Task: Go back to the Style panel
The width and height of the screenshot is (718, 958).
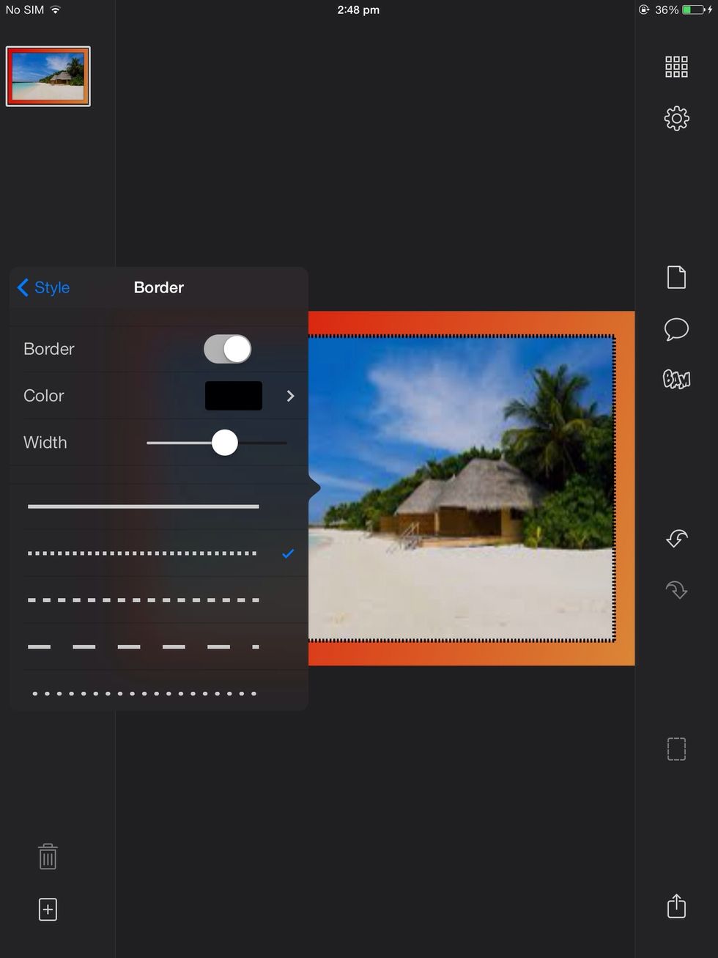Action: pyautogui.click(x=42, y=287)
